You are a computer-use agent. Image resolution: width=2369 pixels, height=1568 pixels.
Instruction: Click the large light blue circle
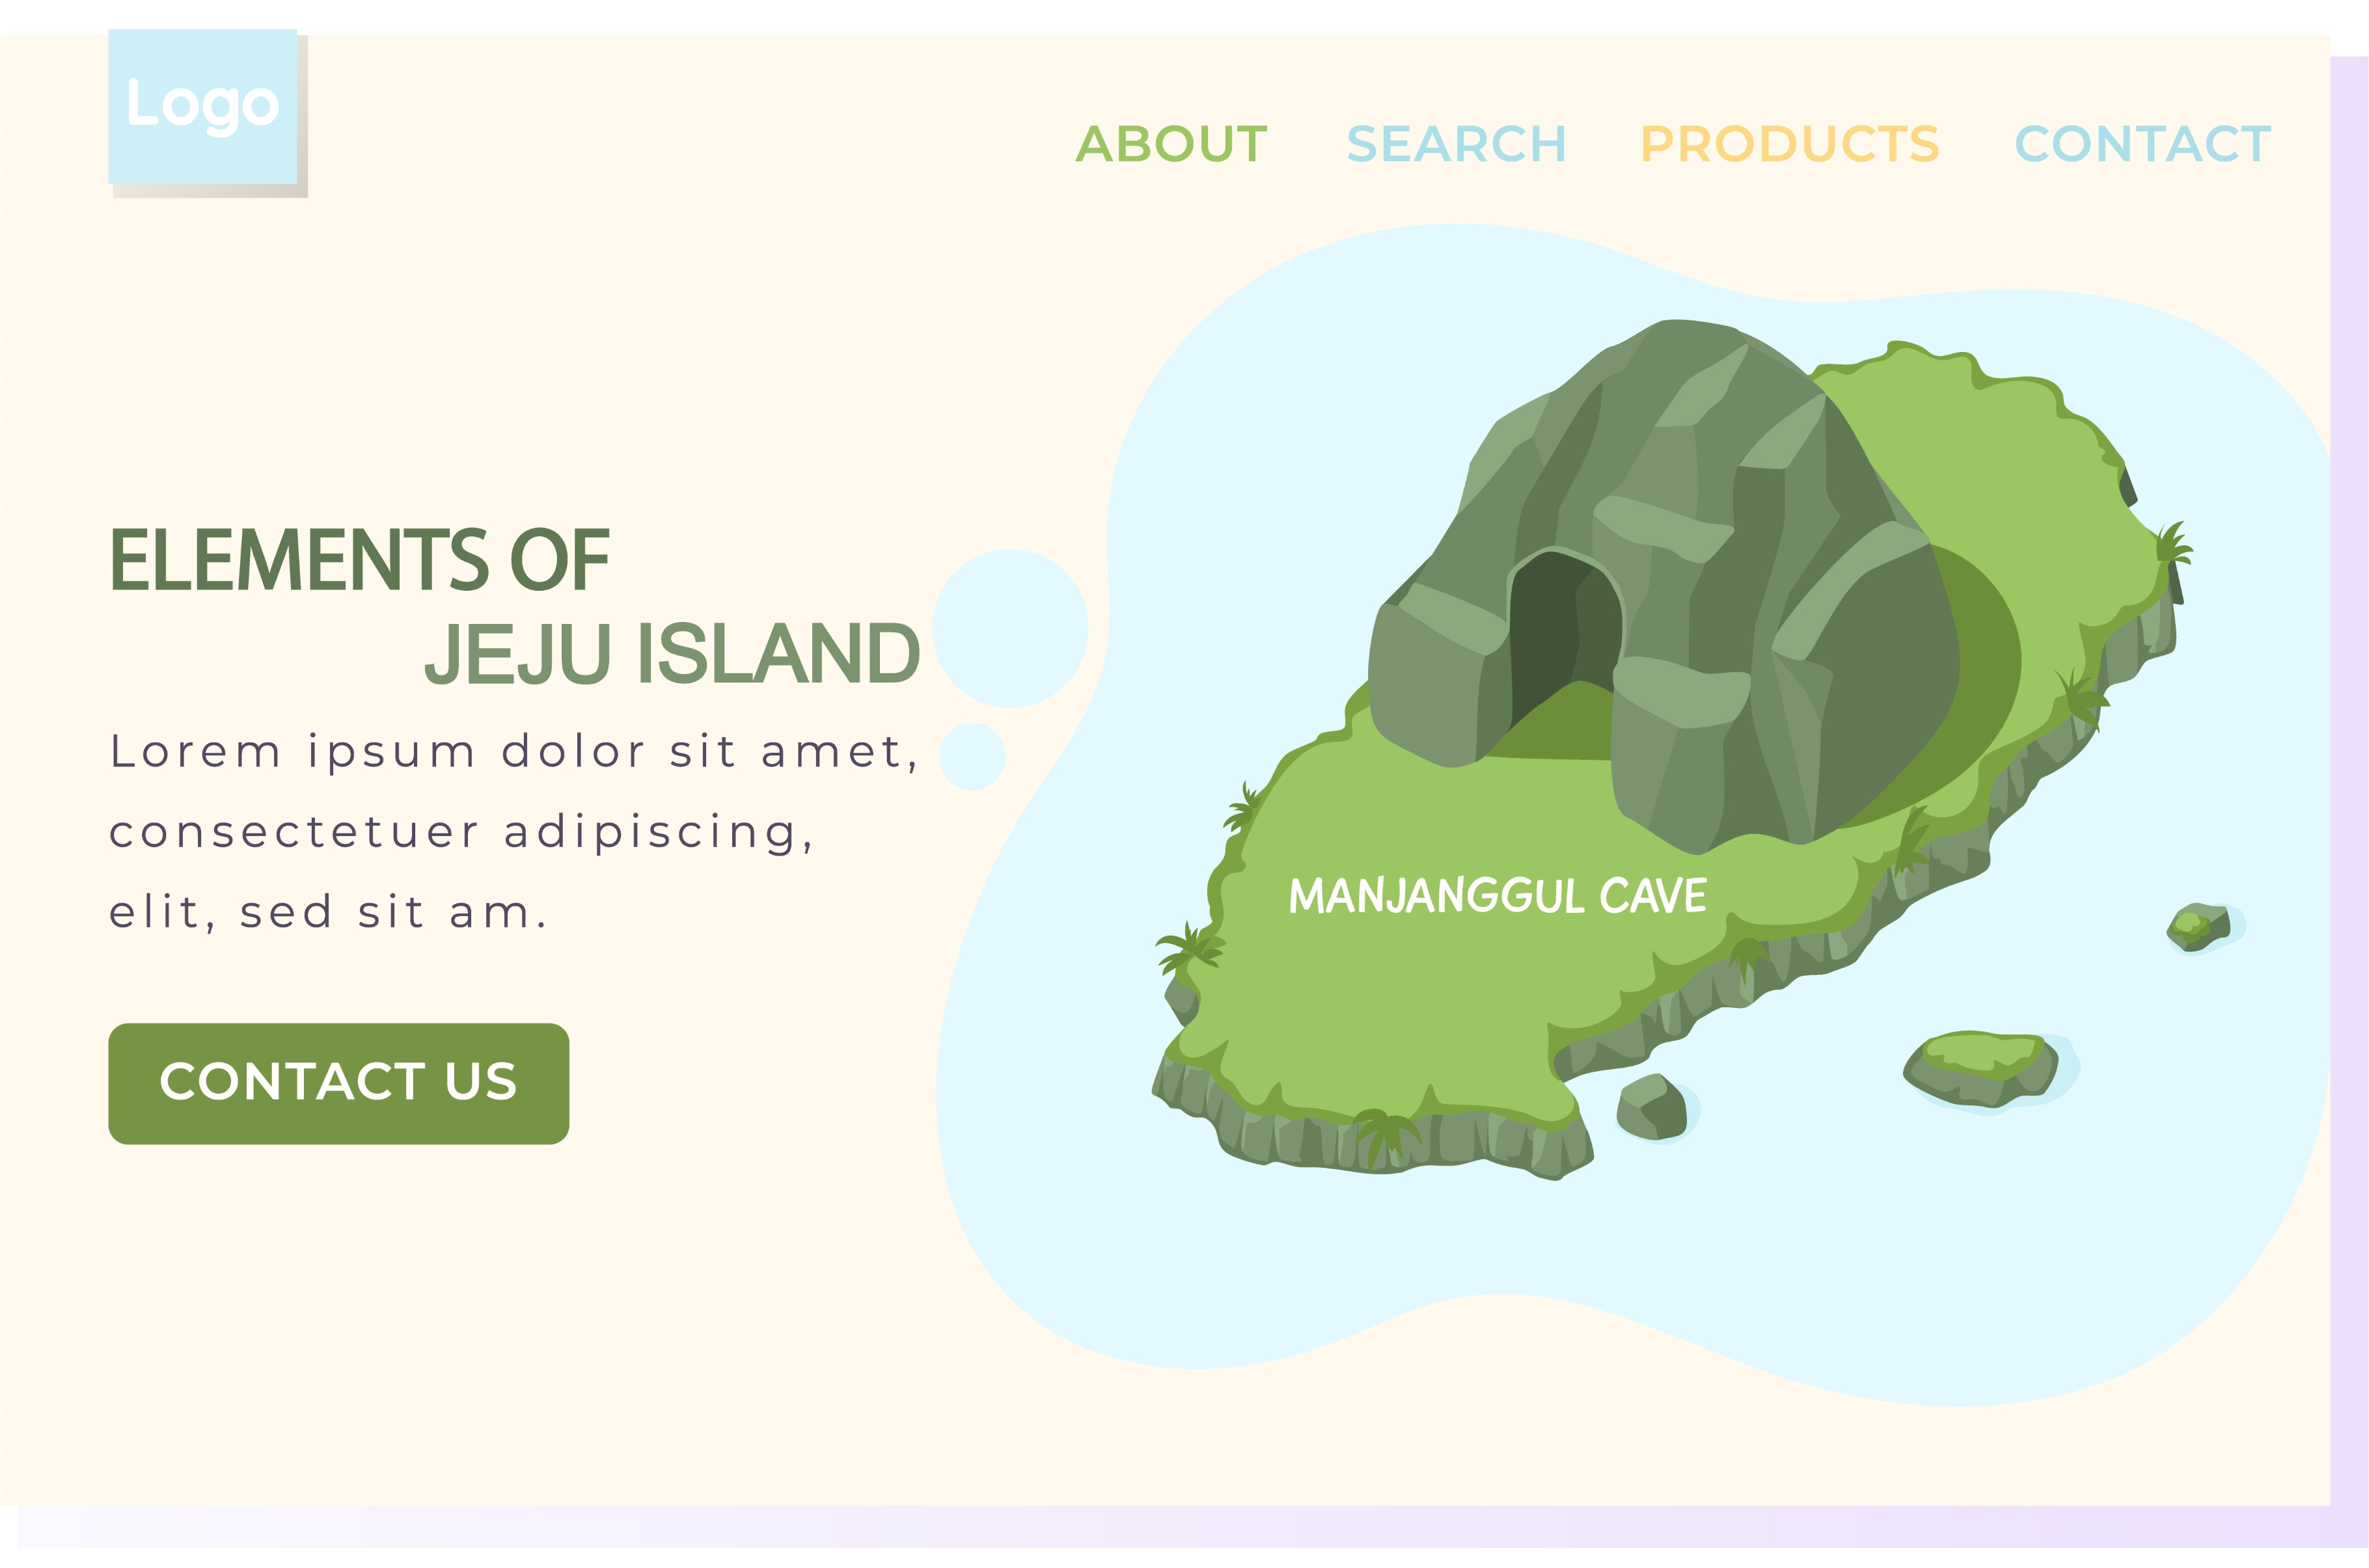tap(1010, 628)
